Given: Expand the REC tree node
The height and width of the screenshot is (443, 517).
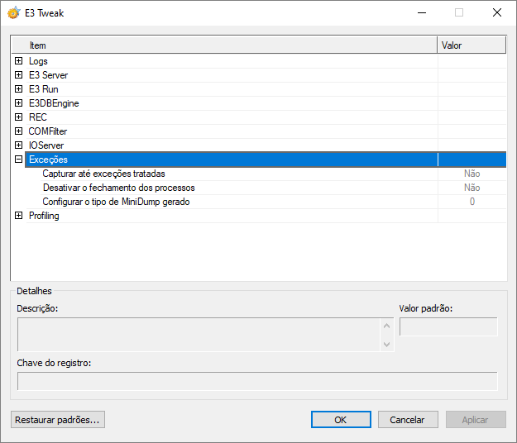Looking at the screenshot, I should 18,117.
